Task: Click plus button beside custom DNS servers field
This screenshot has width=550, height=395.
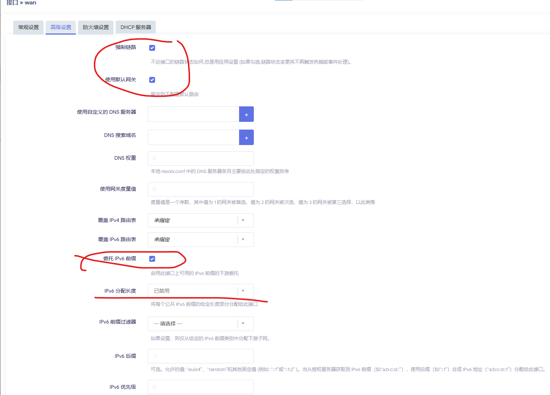Action: pos(246,114)
